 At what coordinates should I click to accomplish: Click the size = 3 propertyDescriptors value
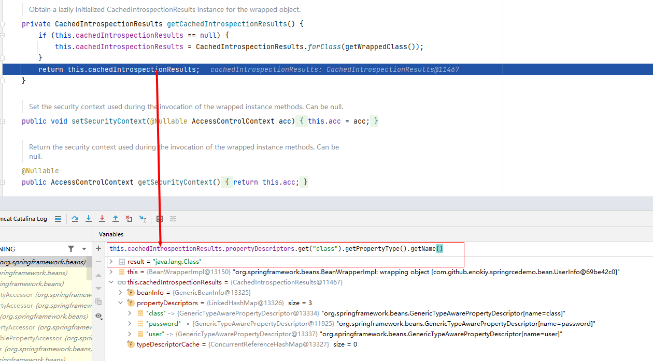[x=300, y=303]
